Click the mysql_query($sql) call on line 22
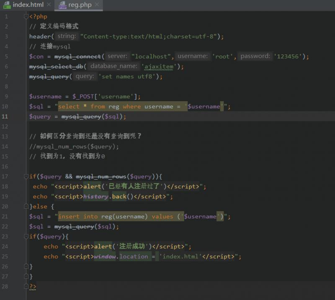This screenshot has height=300, width=335. 85,226
